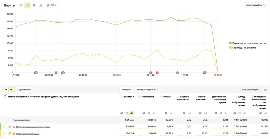Show pie chart for Время на сайте column
The height and width of the screenshot is (139, 270).
tap(200, 113)
